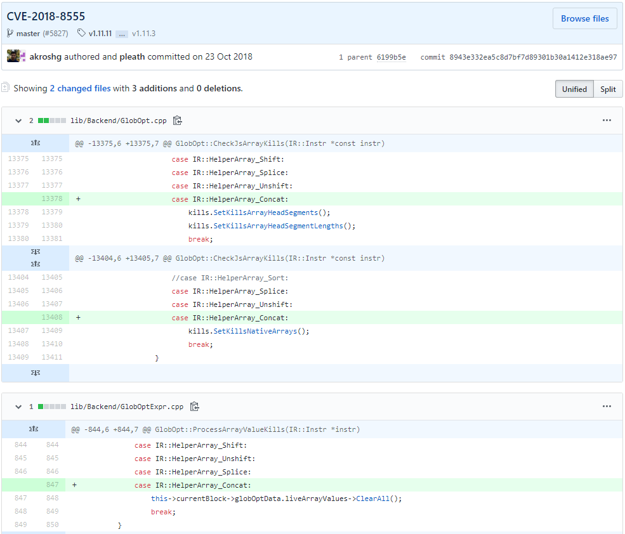Switch diff view to Split

tap(608, 89)
